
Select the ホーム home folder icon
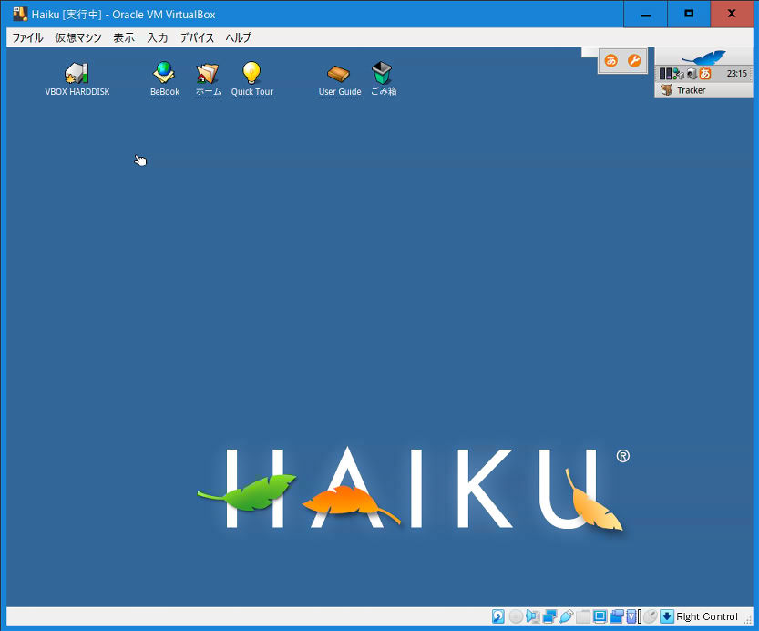[208, 73]
